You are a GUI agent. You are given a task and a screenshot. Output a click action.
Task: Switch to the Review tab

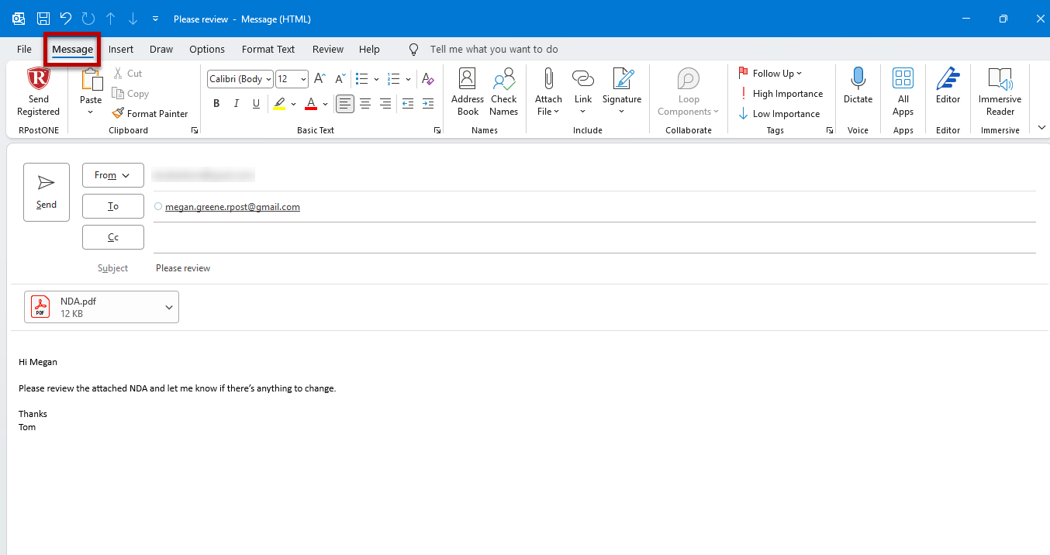point(328,49)
